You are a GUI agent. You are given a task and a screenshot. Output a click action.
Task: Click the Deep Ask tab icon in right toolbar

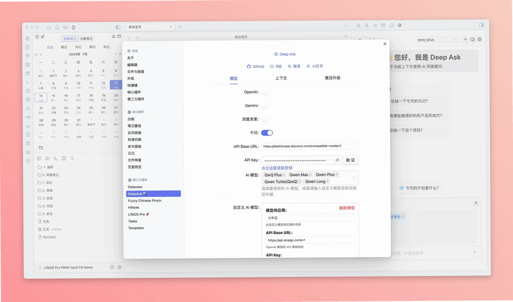point(399,25)
